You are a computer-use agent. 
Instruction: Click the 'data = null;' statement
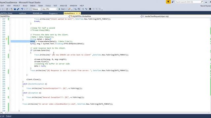(x=40, y=66)
